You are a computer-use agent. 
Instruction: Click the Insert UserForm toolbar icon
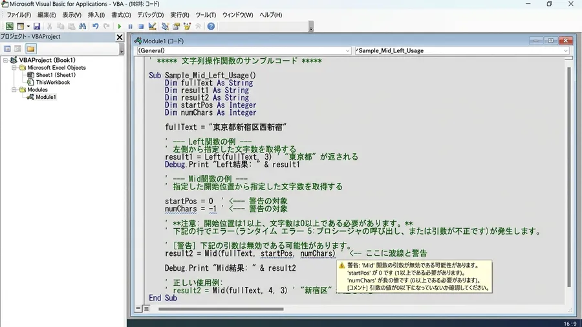click(20, 26)
